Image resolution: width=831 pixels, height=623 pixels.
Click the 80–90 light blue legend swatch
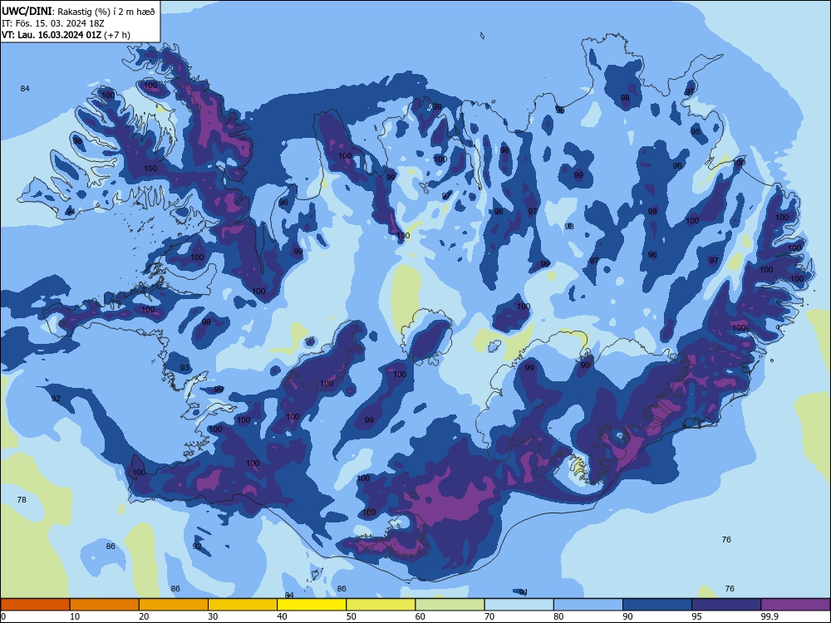coord(588,605)
